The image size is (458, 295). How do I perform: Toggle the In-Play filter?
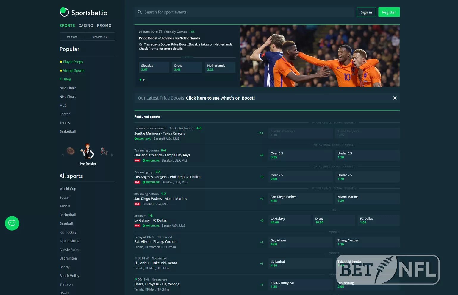(x=72, y=37)
